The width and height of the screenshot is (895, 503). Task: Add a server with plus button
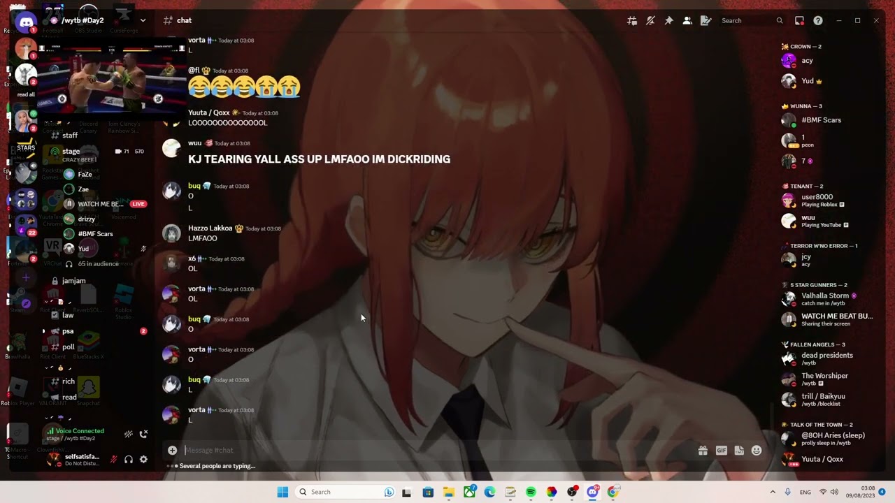point(26,277)
